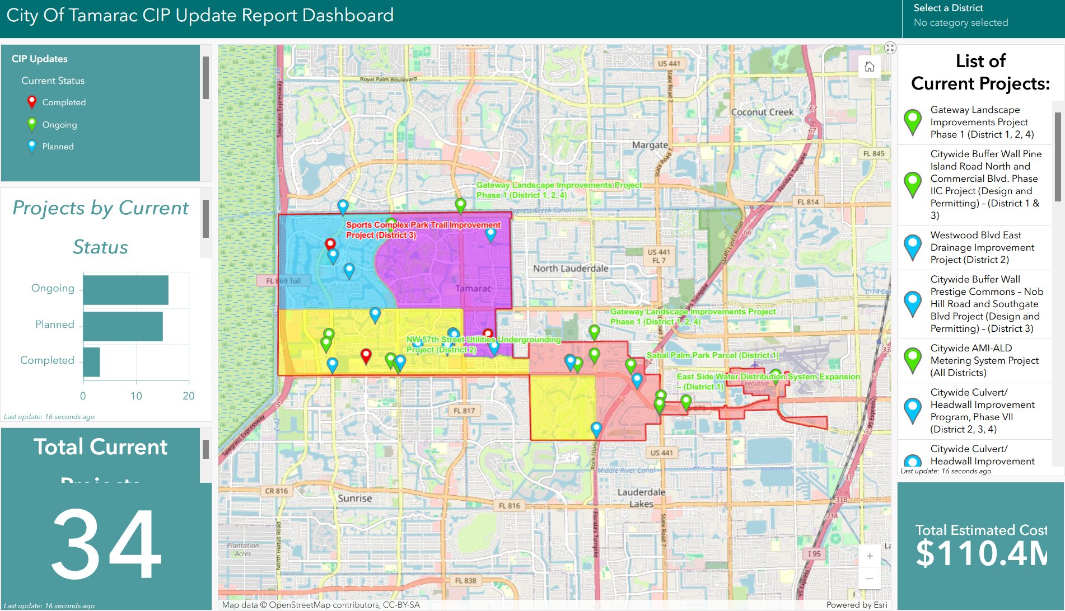Click the Ongoing bar in the chart
The image size is (1065, 611).
[x=126, y=290]
